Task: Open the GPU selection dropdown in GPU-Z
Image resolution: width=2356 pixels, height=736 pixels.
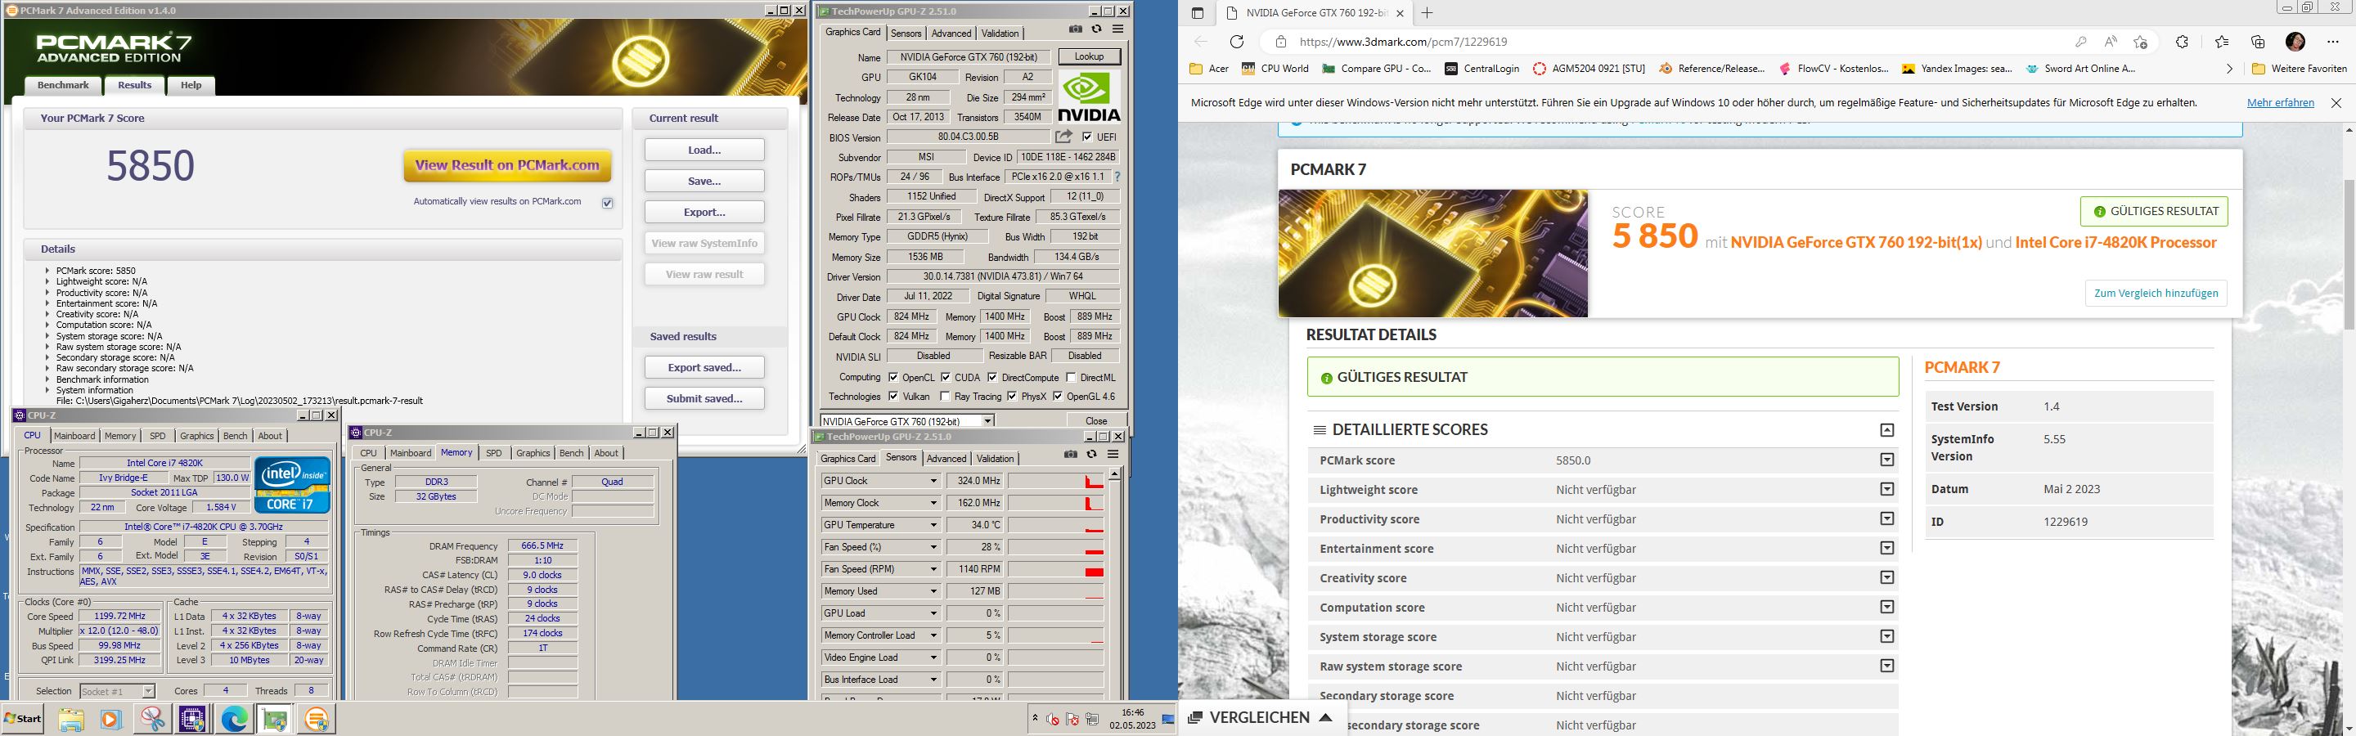Action: tap(987, 421)
